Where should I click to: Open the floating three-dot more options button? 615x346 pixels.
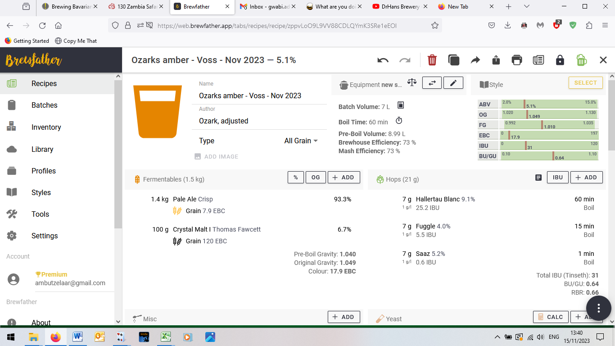(x=598, y=308)
